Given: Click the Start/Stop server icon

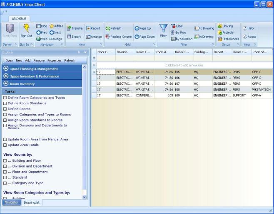Looking at the screenshot, I should 10,28.
